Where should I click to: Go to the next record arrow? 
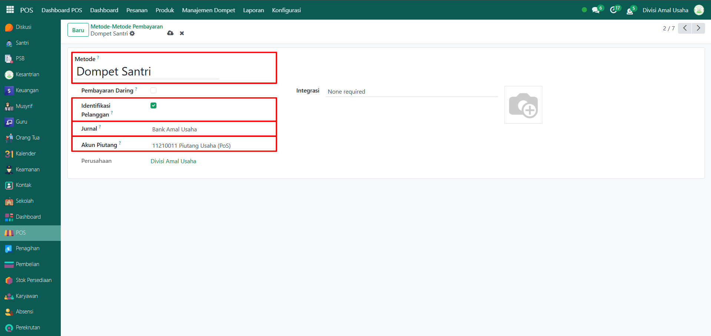(x=698, y=28)
